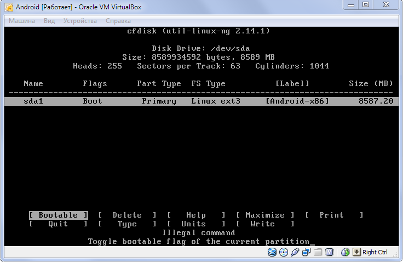Click the FS Type column header
This screenshot has width=403, height=262.
click(209, 84)
